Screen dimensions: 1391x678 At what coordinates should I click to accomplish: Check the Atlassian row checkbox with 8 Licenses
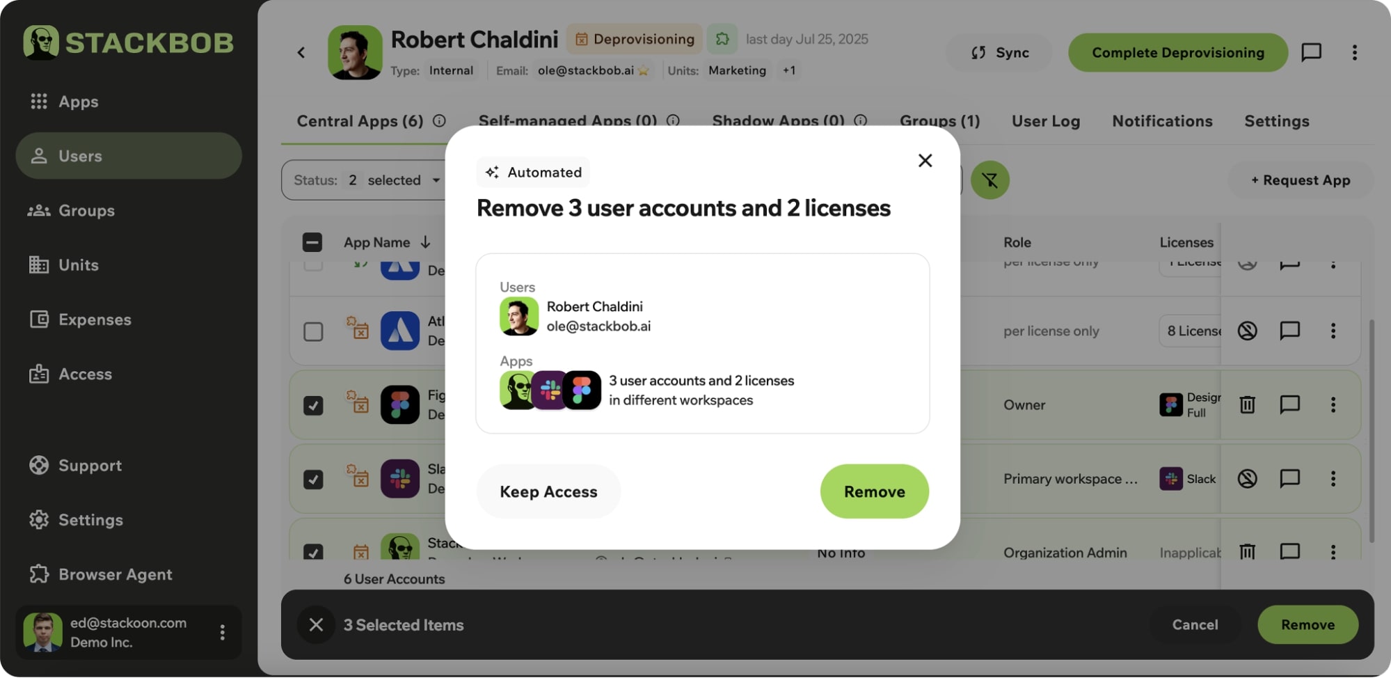point(313,331)
